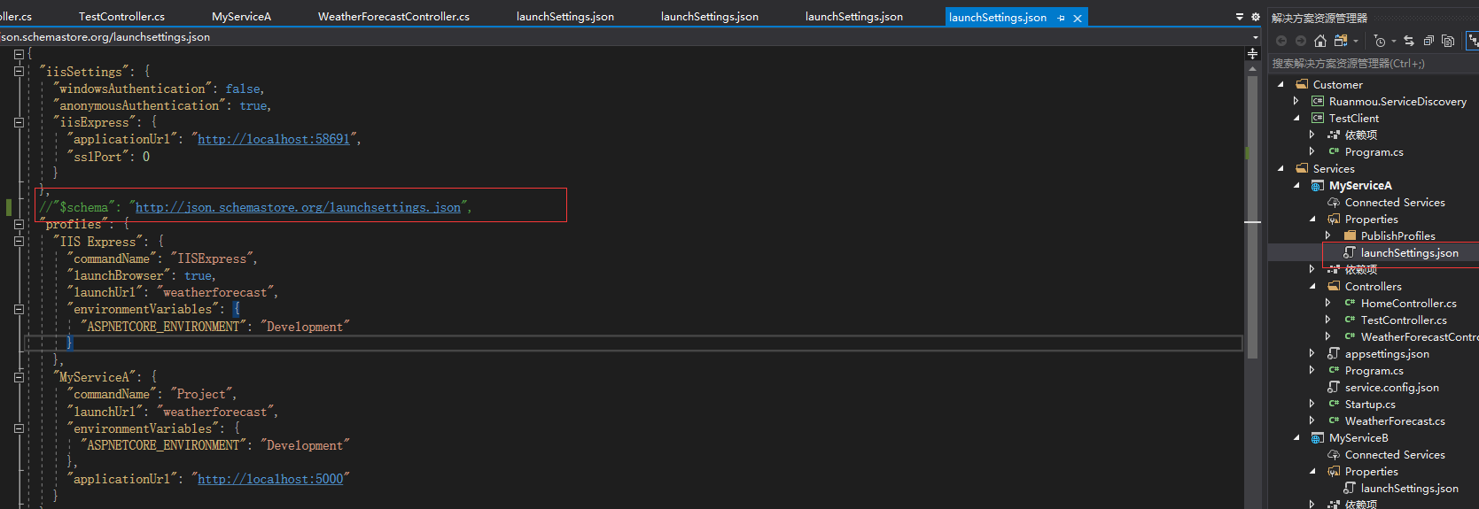Open the json.schemastore.org launchsettings link

[298, 208]
